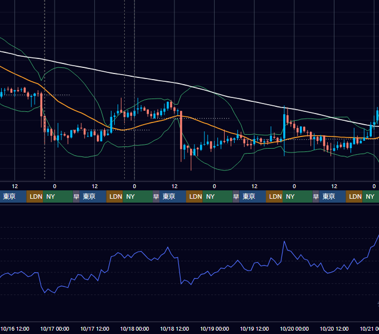This screenshot has width=379, height=334.
Task: Click the 10/16 12:00 date label
Action: (14, 328)
